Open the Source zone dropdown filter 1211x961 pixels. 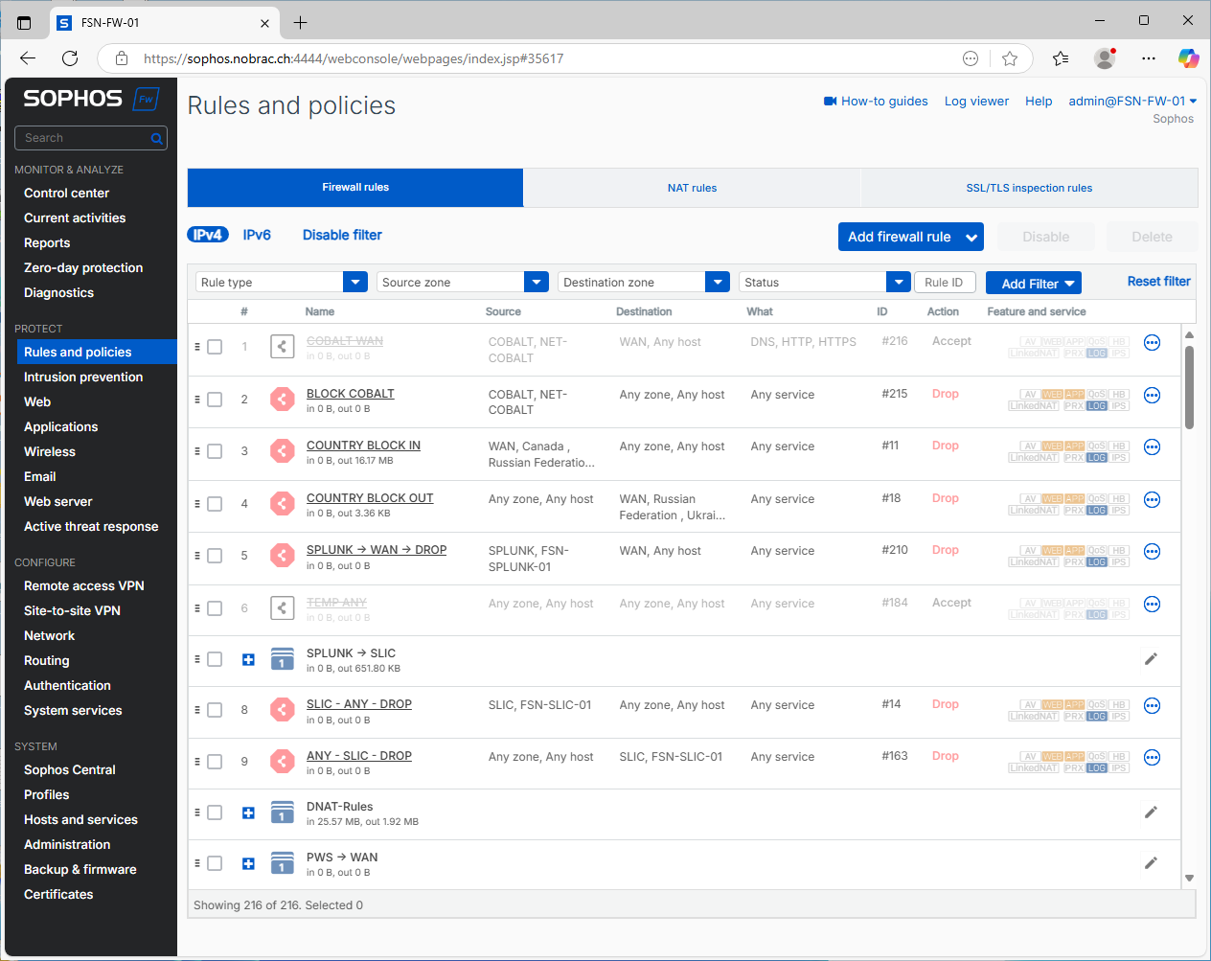point(463,282)
